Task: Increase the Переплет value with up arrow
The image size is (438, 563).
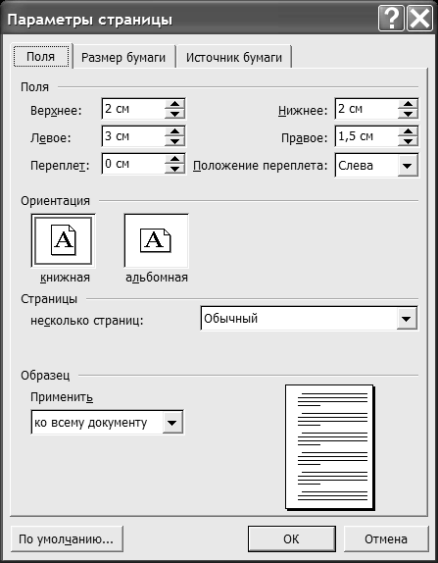Action: (x=174, y=159)
